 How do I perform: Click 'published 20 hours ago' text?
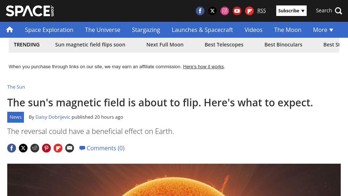pyautogui.click(x=97, y=117)
